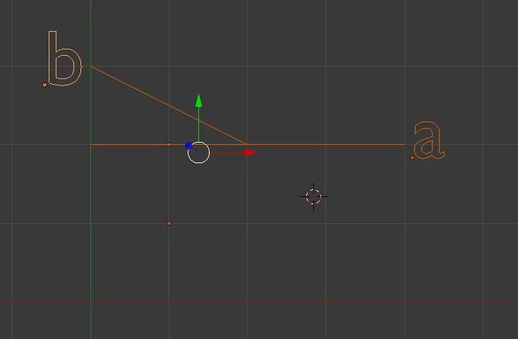Click the origin dot of text 'b'
The image size is (518, 339).
(44, 85)
